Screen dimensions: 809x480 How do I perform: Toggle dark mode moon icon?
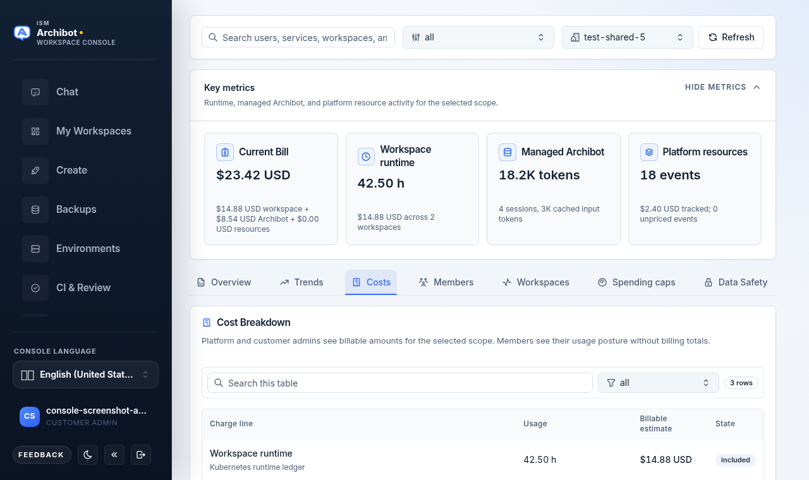pyautogui.click(x=88, y=455)
